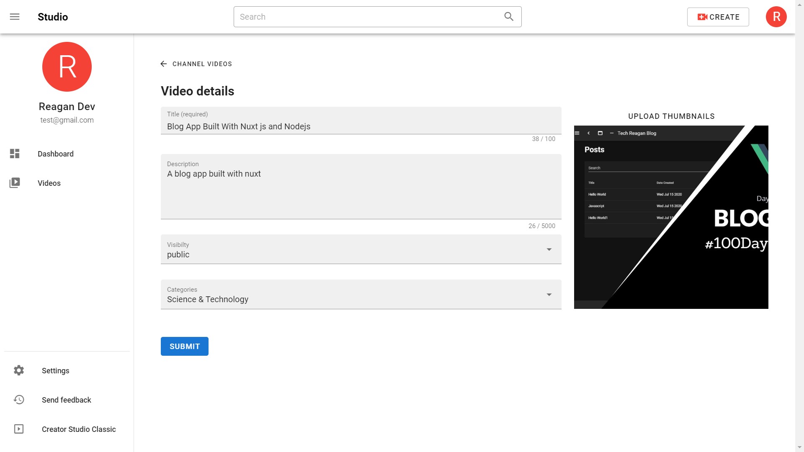The width and height of the screenshot is (804, 452).
Task: Click the Studio logo text
Action: (53, 17)
